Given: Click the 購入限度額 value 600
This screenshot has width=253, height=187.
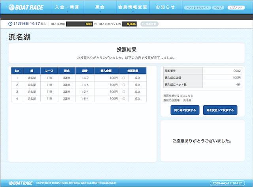Looking at the screenshot, I should coord(79,24).
